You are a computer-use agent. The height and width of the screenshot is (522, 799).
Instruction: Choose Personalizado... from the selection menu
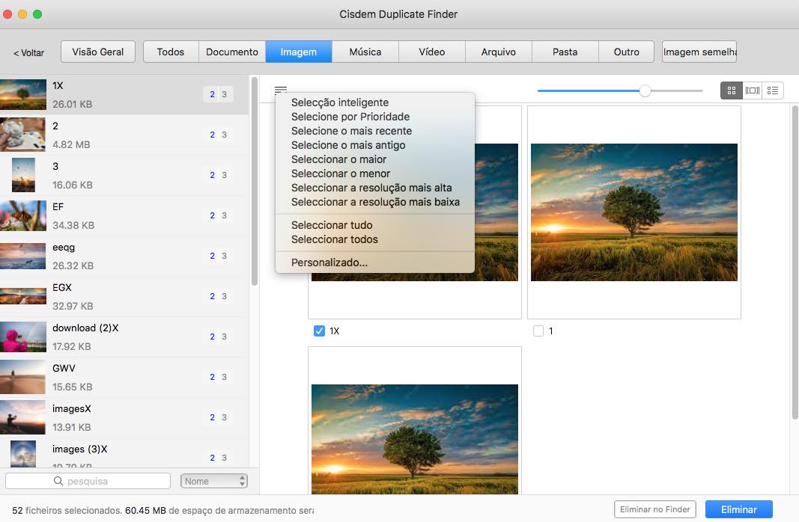tap(329, 262)
